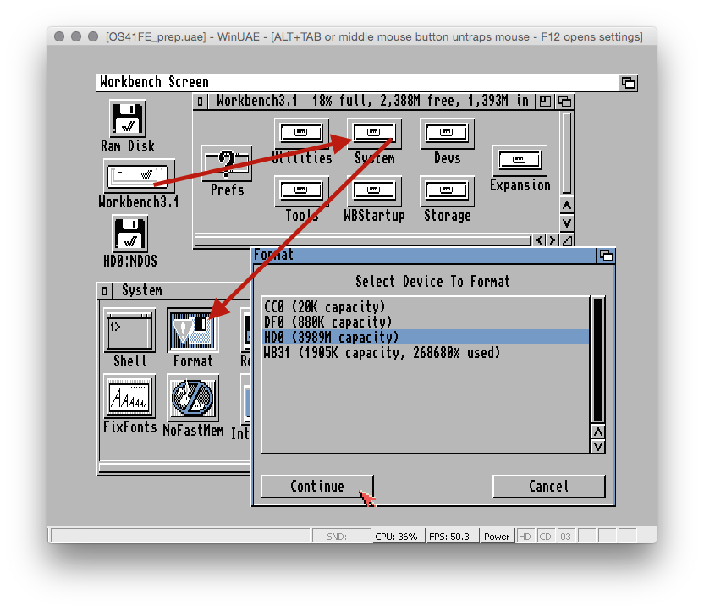The image size is (704, 611).
Task: Open the Storage drawer
Action: (447, 190)
